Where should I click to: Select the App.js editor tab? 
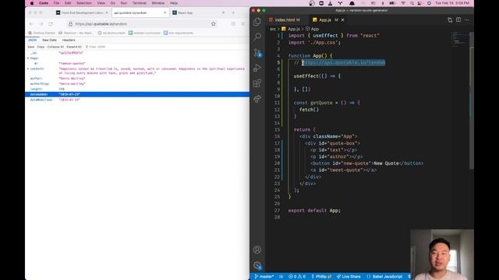325,20
